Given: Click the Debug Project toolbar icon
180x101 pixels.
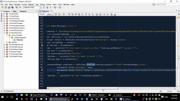Looking at the screenshot, I should pos(55,7).
